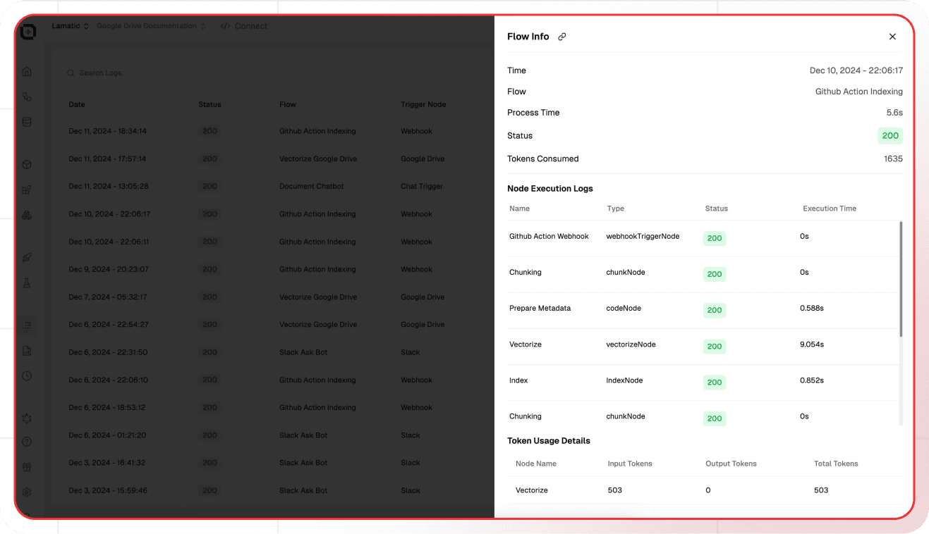929x534 pixels.
Task: Open the apps grid icon in the sidebar
Action: click(x=27, y=190)
